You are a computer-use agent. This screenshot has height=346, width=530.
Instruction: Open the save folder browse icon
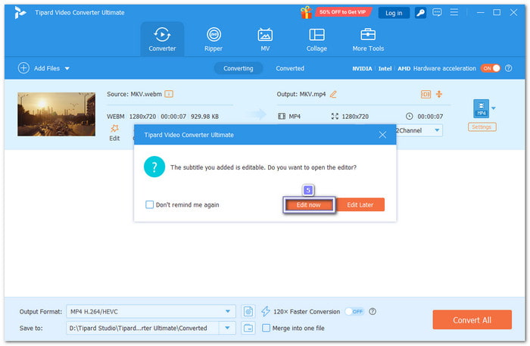click(248, 328)
